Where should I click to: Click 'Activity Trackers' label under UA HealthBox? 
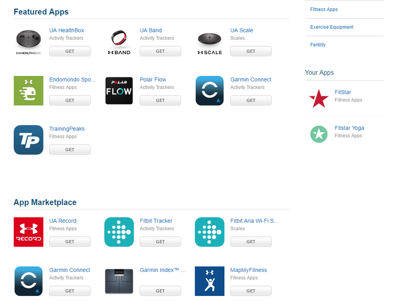[67, 38]
